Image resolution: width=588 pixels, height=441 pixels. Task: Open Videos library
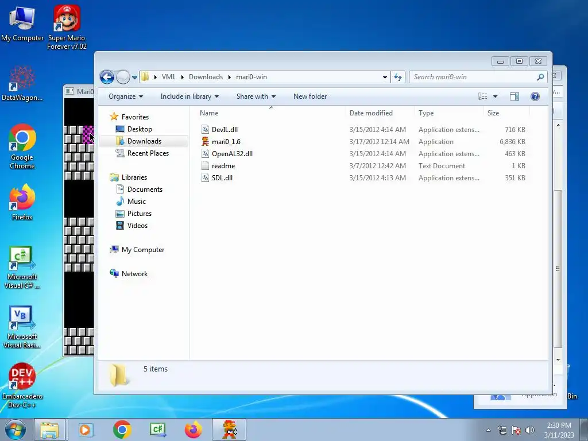pos(131,225)
